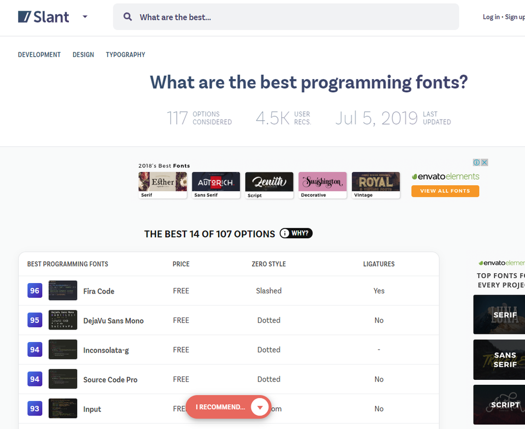The width and height of the screenshot is (525, 429).
Task: Open the Inconsolata-g entry
Action: pyautogui.click(x=106, y=350)
